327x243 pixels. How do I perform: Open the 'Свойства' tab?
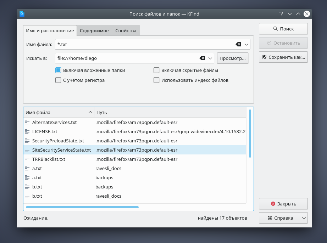(x=126, y=30)
